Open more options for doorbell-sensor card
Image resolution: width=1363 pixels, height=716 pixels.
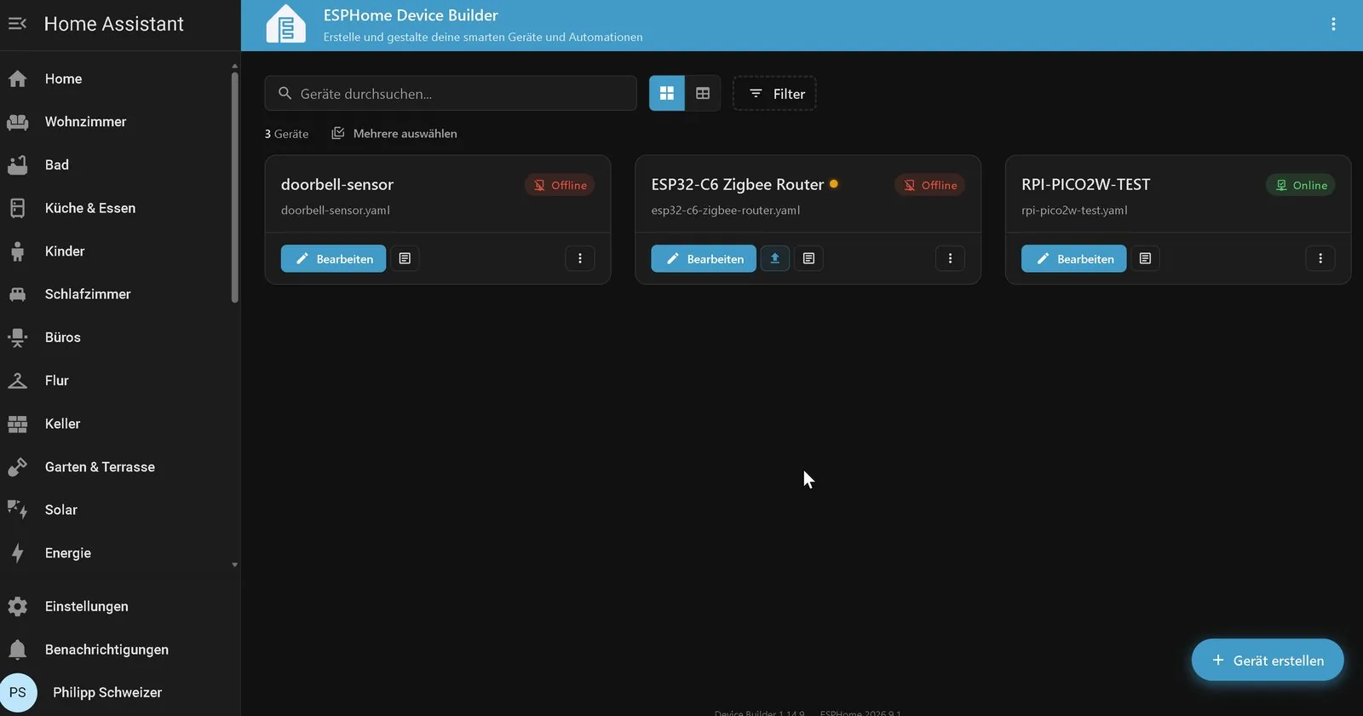[580, 258]
